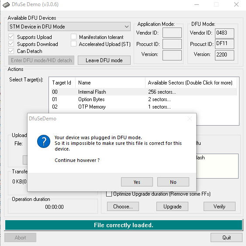Click Enter DFU mode/HID detach button
The image size is (246, 246).
pos(41,60)
